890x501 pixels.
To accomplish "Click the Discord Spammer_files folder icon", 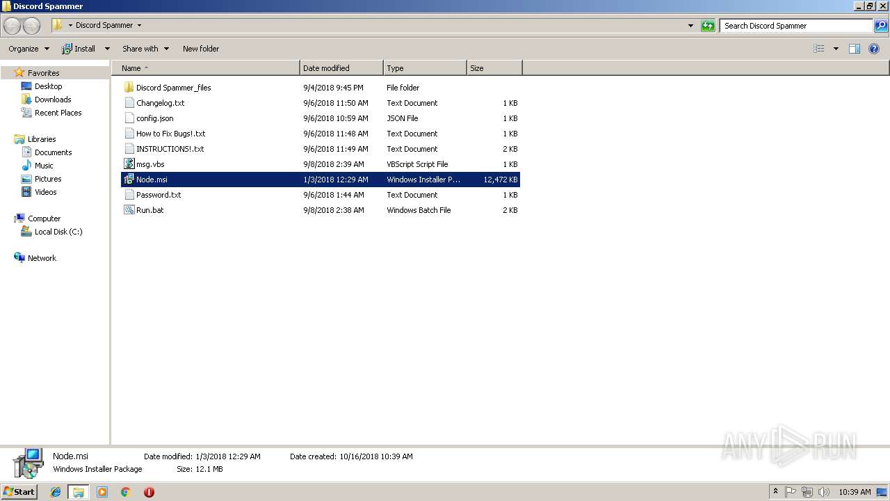I will pyautogui.click(x=129, y=88).
